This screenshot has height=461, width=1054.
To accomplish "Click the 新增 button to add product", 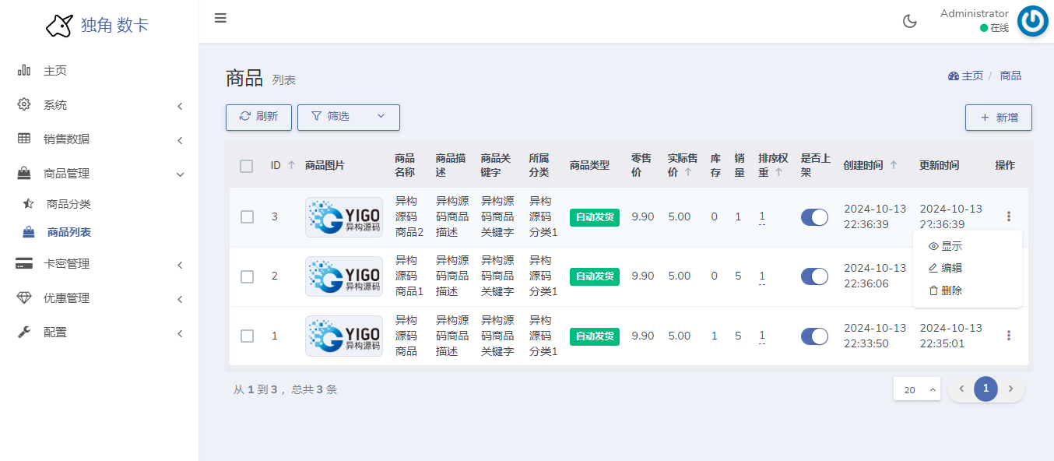I will click(998, 118).
